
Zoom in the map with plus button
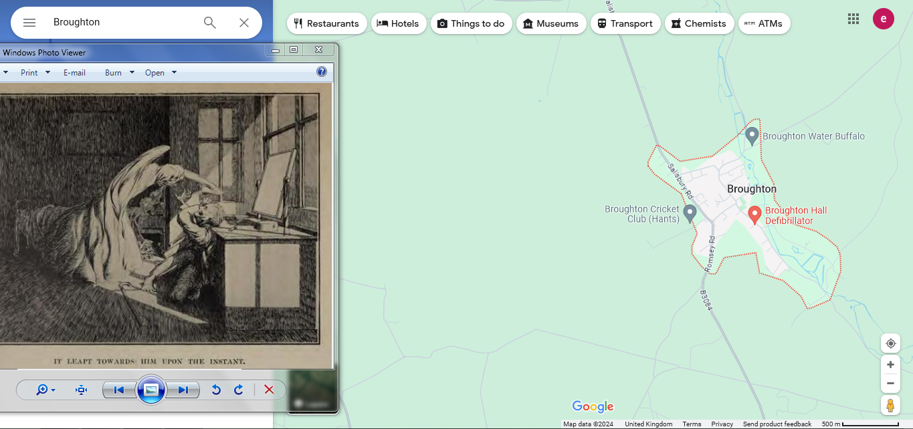coord(890,365)
